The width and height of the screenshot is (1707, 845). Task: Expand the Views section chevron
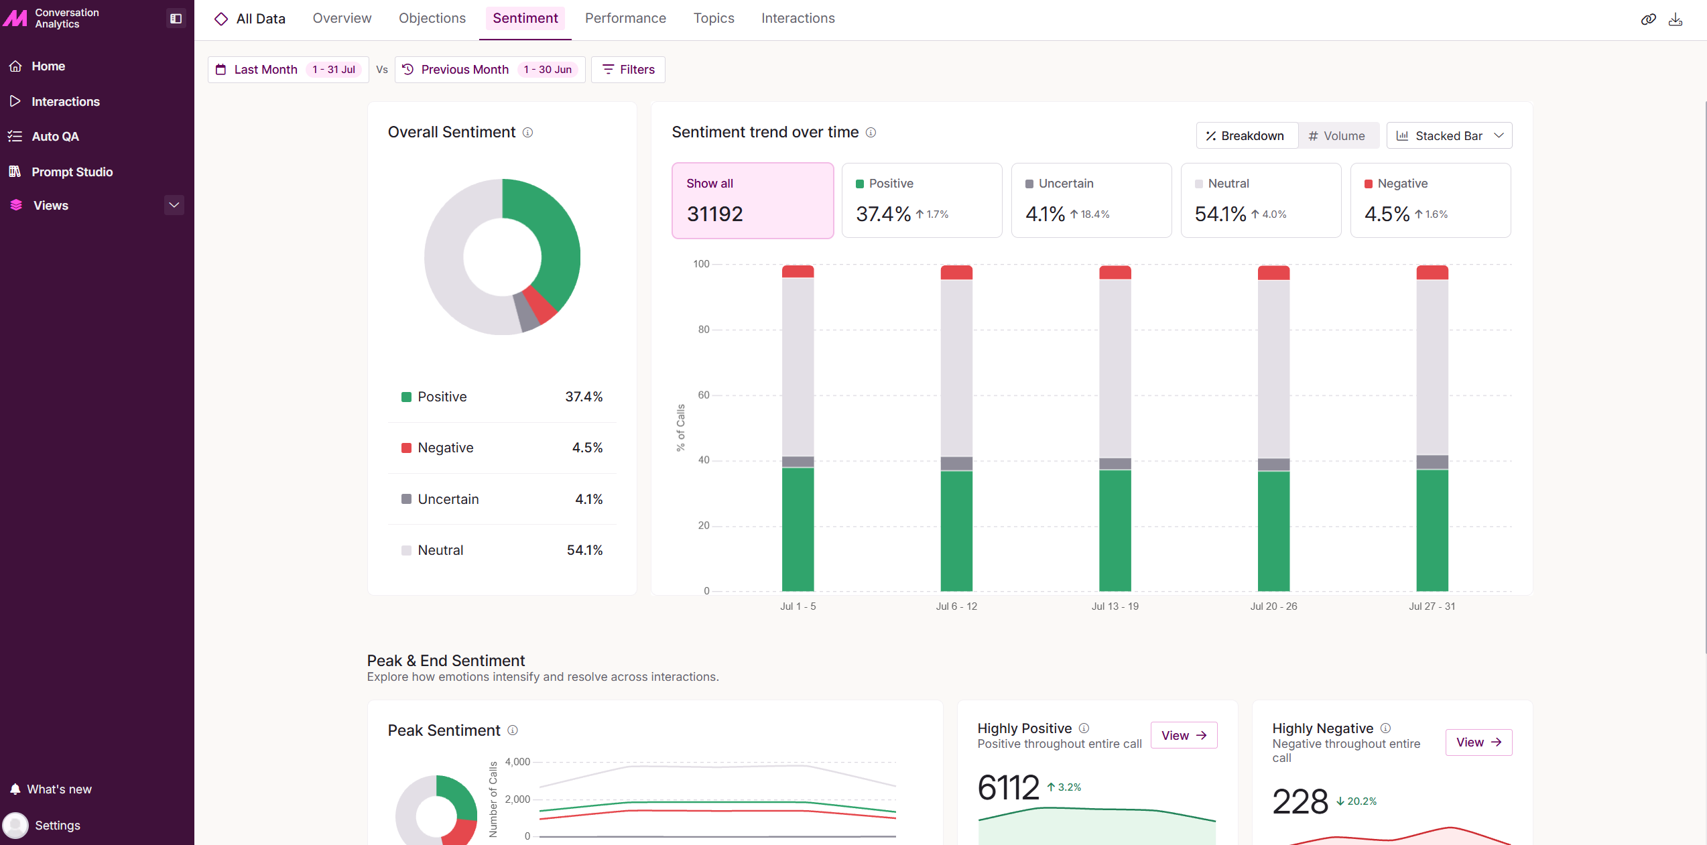[x=174, y=205]
